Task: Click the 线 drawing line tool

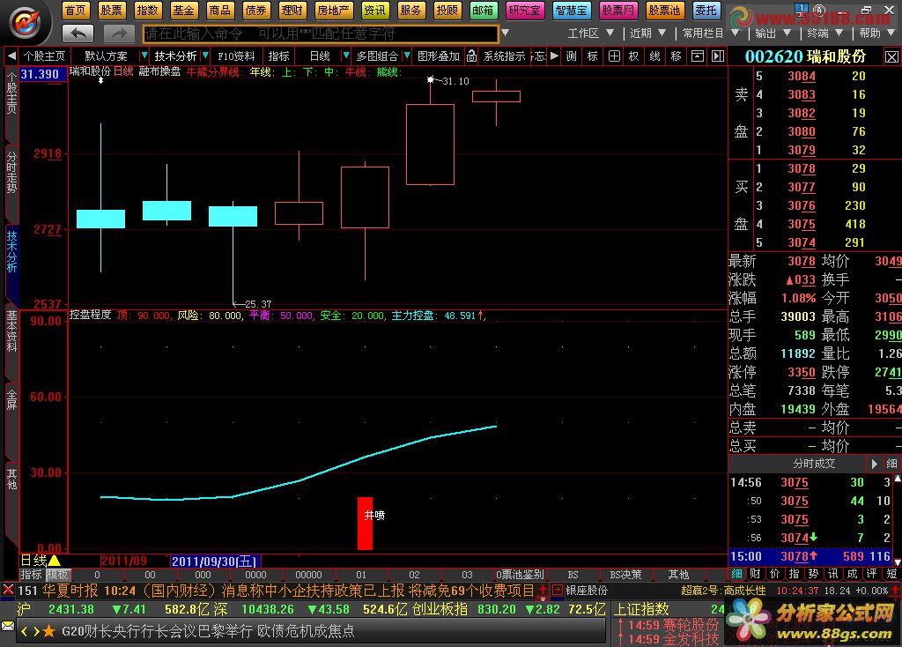Action: pyautogui.click(x=654, y=56)
